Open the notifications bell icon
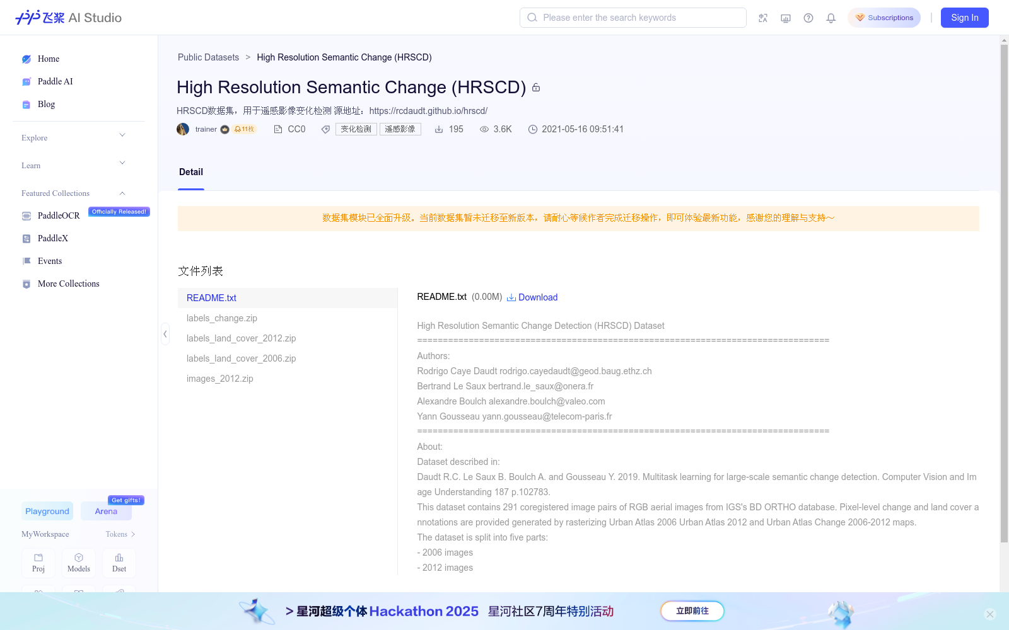This screenshot has height=630, width=1009. point(831,18)
